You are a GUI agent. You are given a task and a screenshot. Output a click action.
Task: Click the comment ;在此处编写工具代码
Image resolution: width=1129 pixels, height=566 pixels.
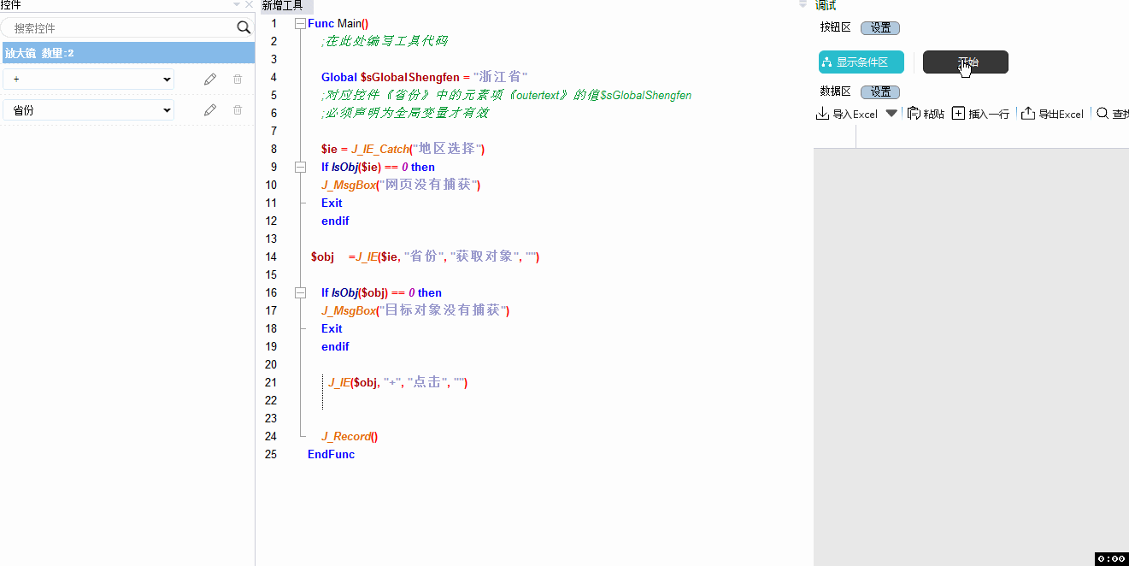(385, 41)
